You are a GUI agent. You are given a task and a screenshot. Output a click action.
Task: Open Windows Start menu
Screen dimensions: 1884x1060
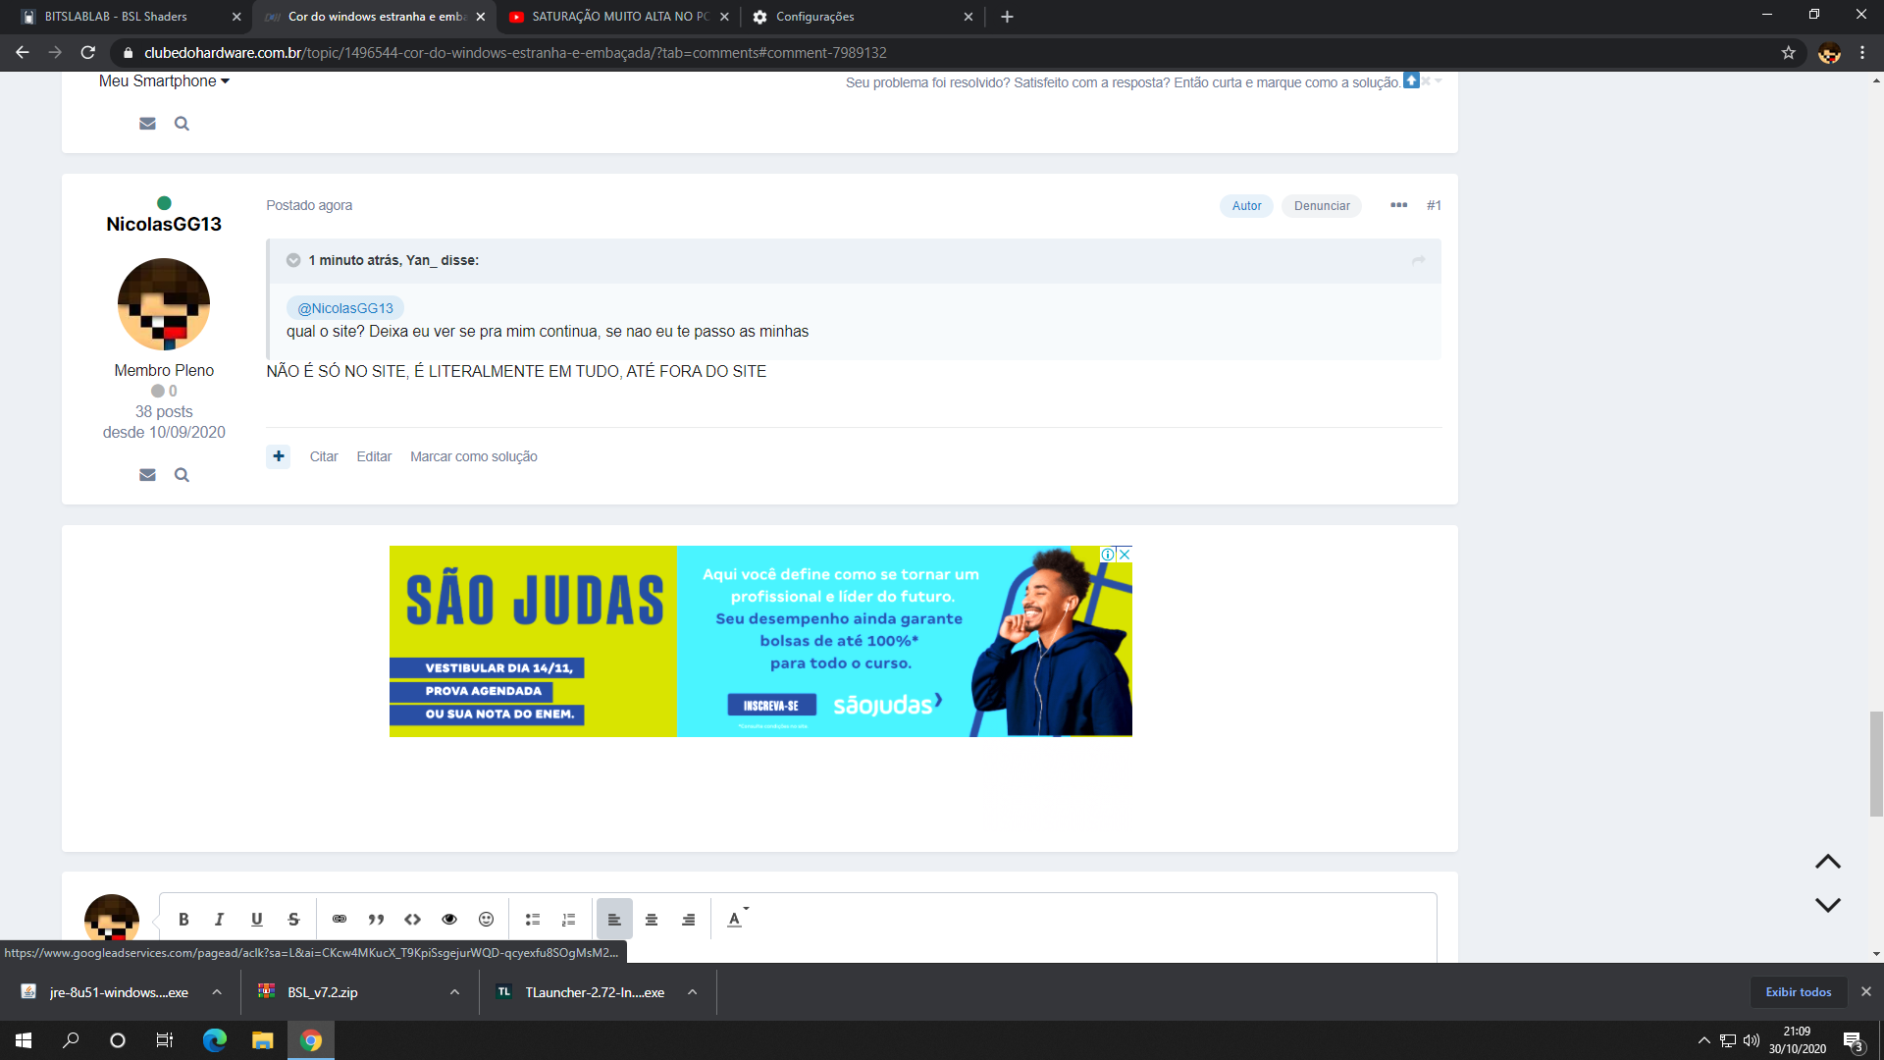[24, 1040]
